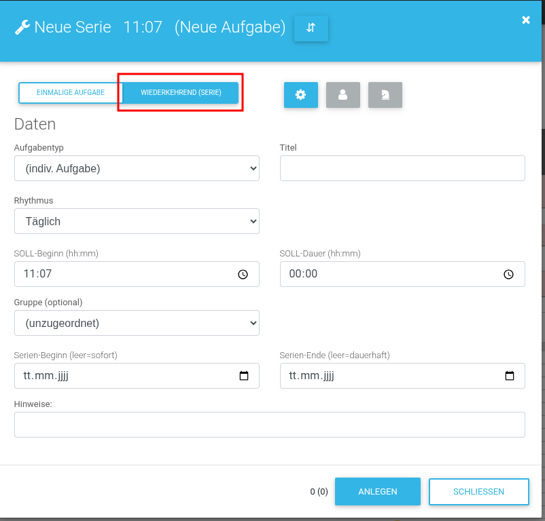This screenshot has width=545, height=521.
Task: Switch to Einmalige Aufgabe mode
Action: coord(71,93)
